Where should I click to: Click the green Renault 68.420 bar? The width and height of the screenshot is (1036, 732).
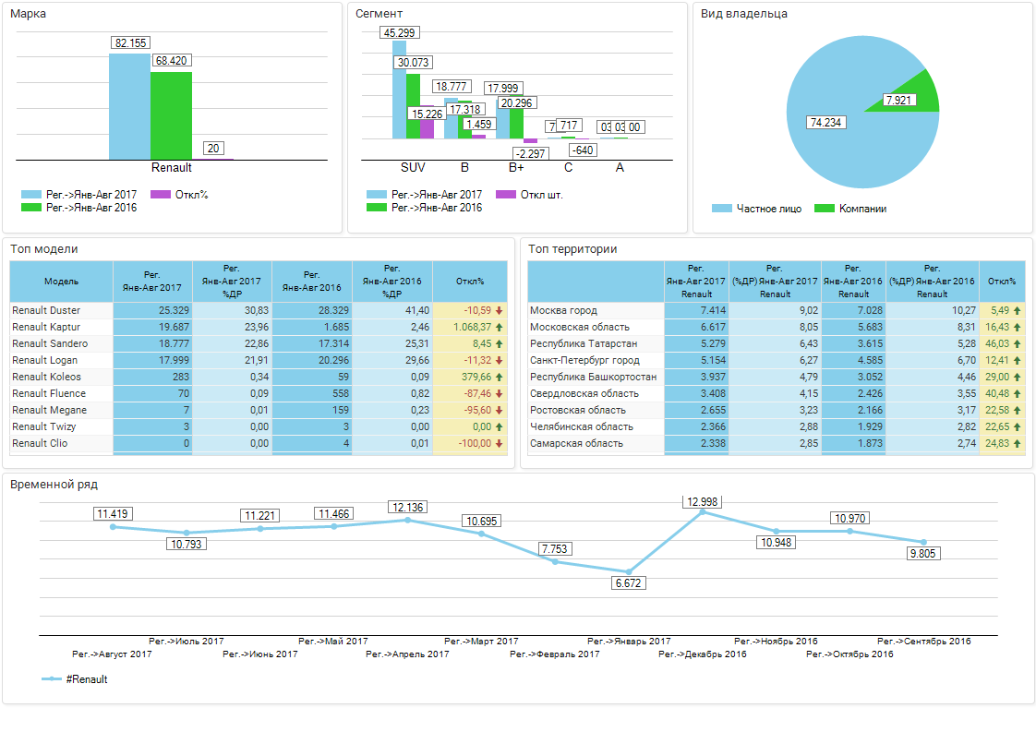(x=171, y=115)
